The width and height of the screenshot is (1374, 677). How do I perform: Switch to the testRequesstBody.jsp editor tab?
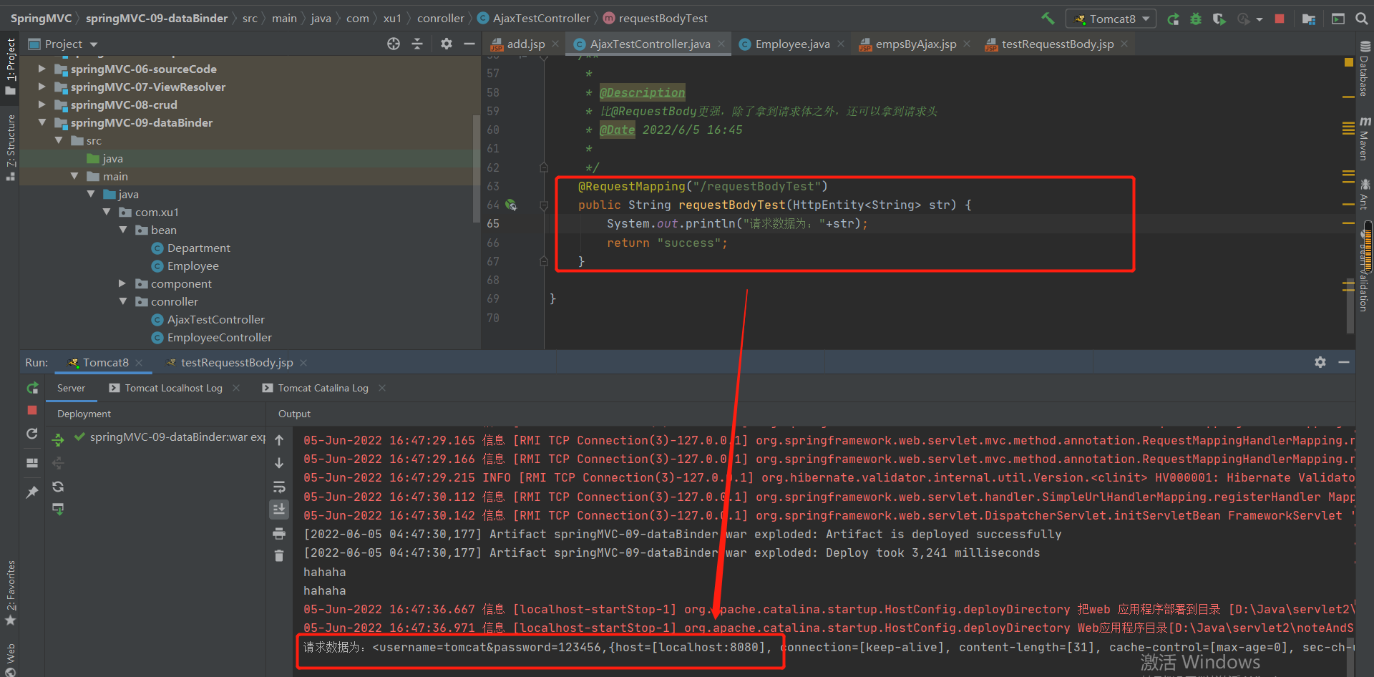coord(1057,44)
